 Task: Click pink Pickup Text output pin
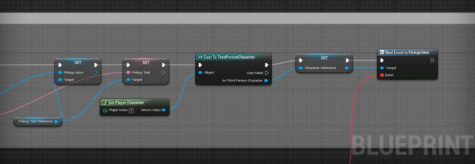click(163, 73)
